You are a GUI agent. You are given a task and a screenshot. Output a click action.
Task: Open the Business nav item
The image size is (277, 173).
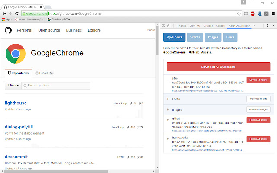pyautogui.click(x=74, y=30)
